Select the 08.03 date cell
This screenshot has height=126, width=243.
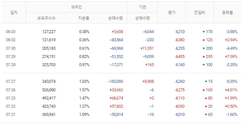click(x=11, y=32)
